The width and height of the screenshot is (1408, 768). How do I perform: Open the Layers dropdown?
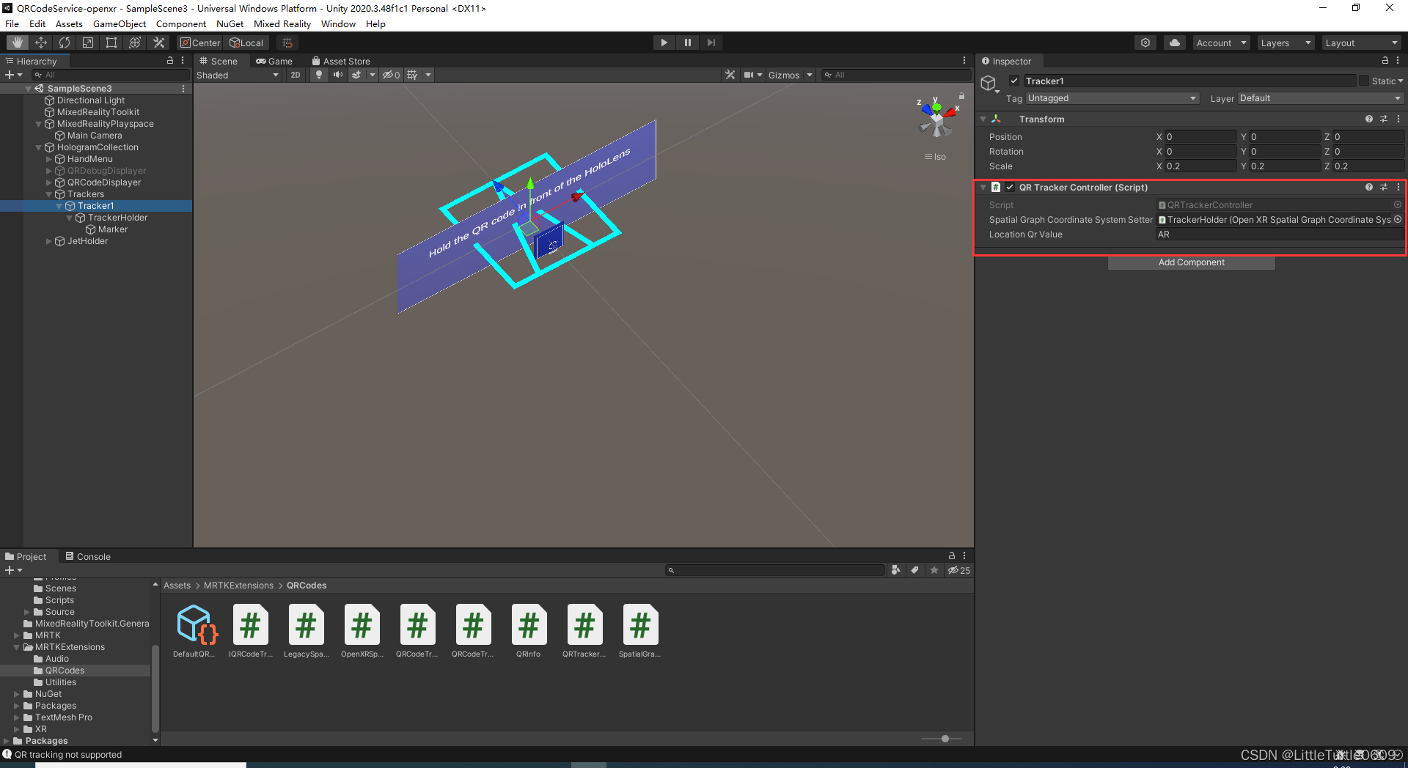point(1286,43)
